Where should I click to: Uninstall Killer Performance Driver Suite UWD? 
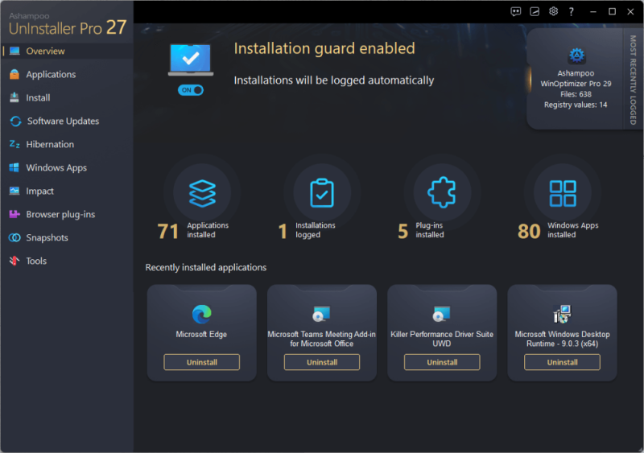(x=442, y=362)
